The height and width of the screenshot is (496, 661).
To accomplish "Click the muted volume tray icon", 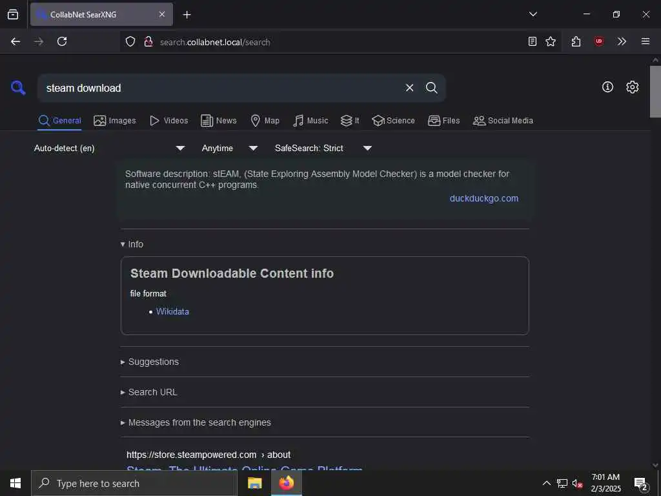I will (577, 483).
